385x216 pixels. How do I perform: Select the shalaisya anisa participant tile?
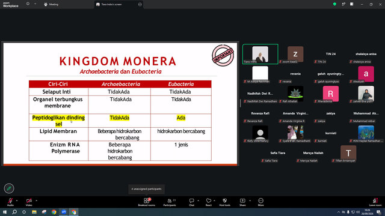[x=366, y=54]
